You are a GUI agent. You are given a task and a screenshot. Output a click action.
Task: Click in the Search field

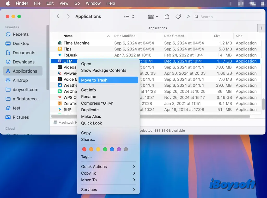coord(227,17)
